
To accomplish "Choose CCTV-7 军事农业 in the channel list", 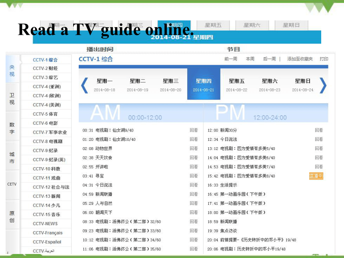I will (x=50, y=132).
